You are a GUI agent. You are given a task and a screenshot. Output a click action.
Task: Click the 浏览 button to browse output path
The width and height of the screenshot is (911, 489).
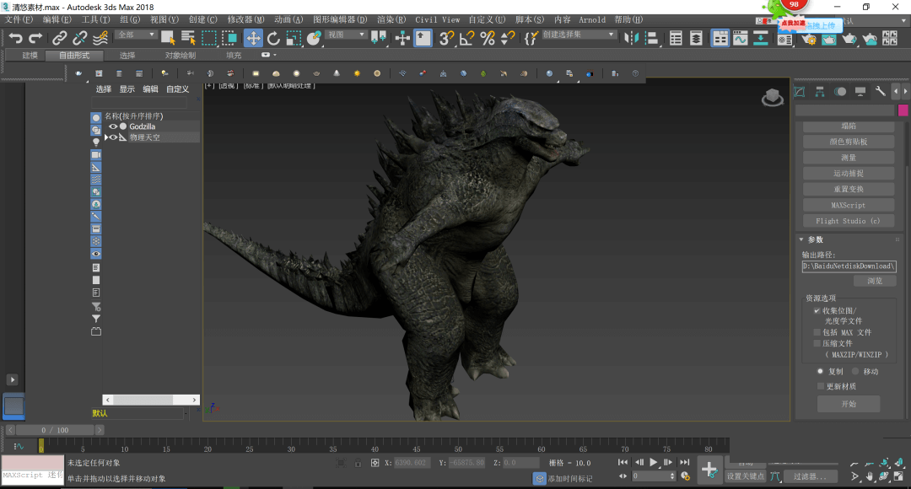[x=876, y=280]
